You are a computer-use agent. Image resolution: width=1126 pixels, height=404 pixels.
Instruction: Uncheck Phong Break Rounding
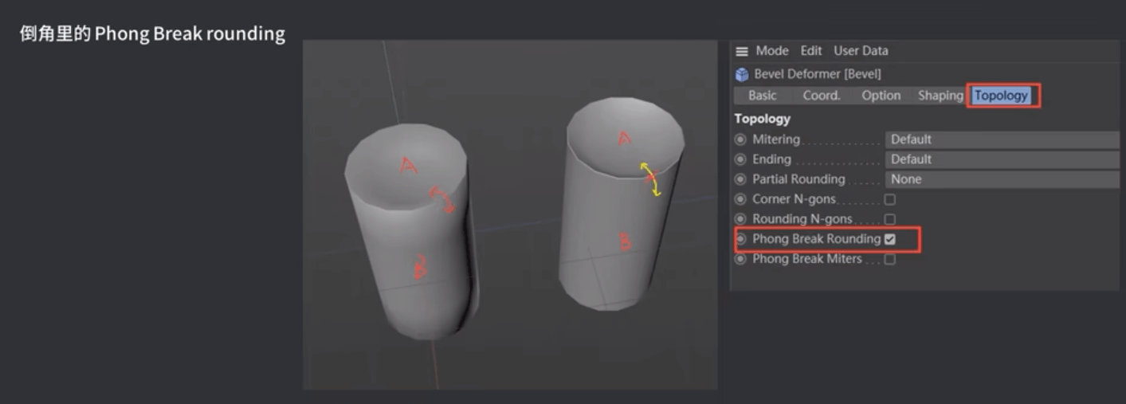click(889, 239)
